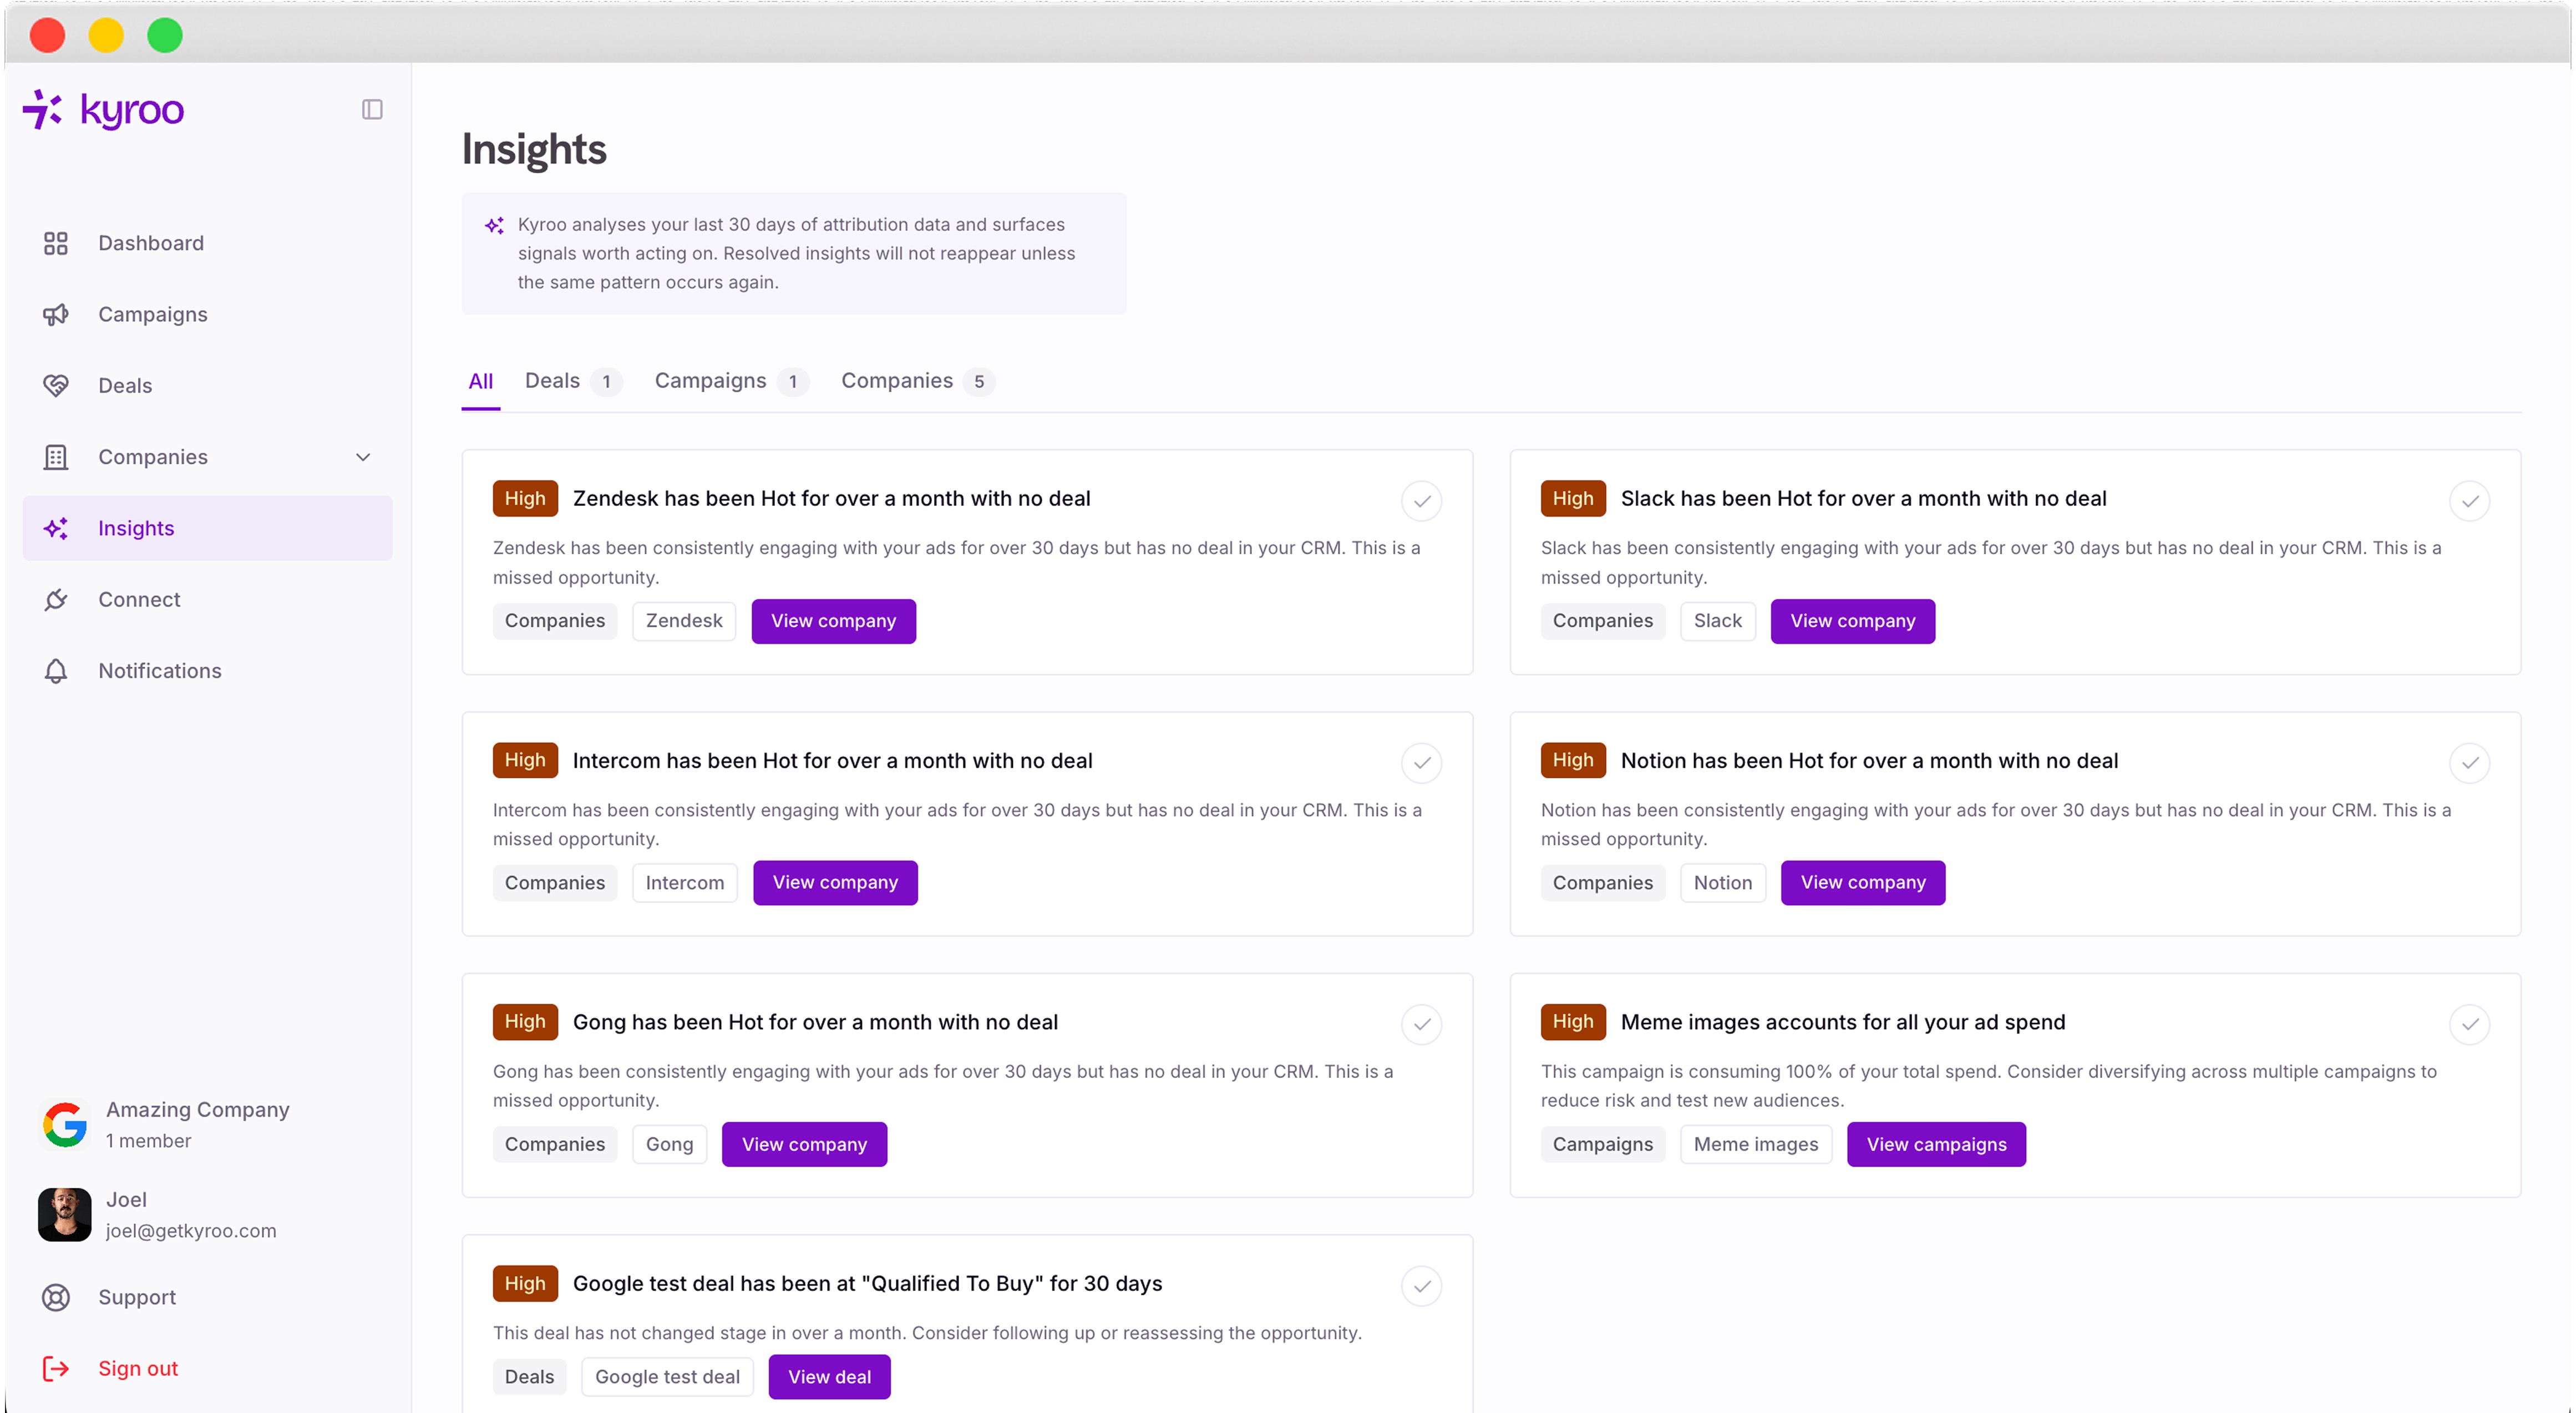Open Connect in the sidebar
Screen dimensions: 2576x1413
pos(208,599)
